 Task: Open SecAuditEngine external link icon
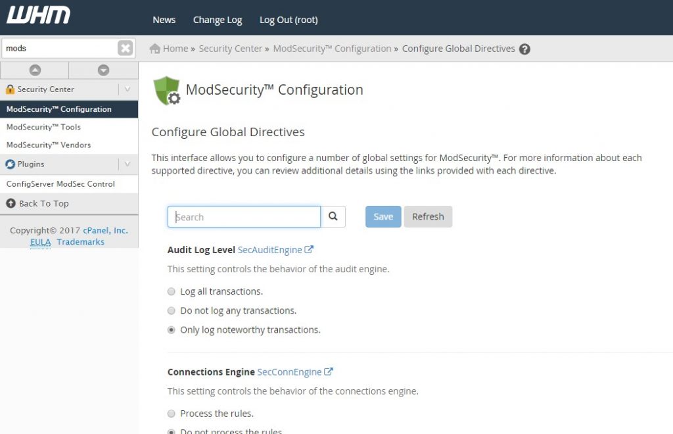(x=309, y=249)
